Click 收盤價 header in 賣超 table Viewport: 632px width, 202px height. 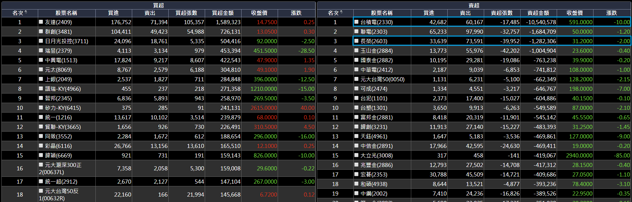tap(575, 13)
